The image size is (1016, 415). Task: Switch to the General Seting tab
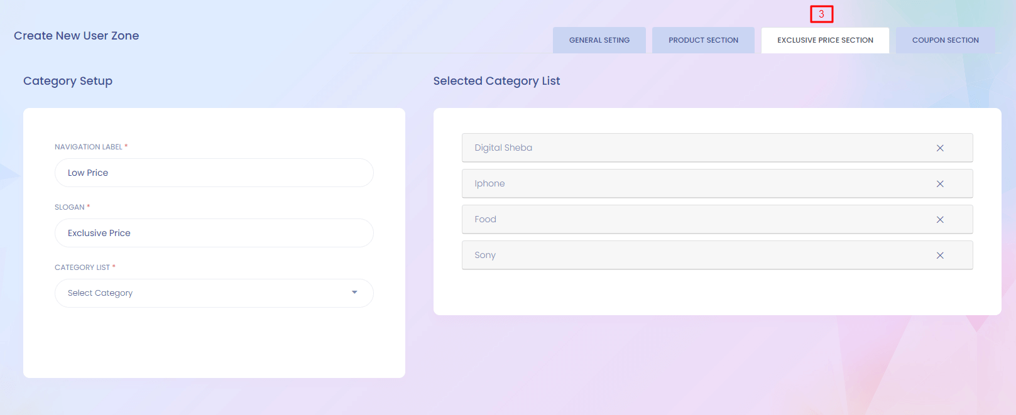tap(599, 40)
